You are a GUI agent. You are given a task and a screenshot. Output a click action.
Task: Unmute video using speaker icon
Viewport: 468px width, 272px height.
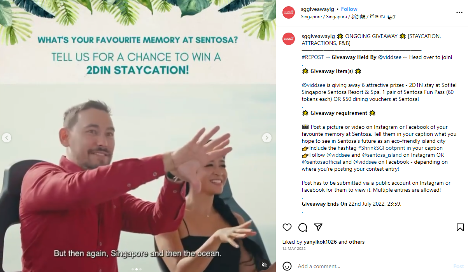(264, 265)
